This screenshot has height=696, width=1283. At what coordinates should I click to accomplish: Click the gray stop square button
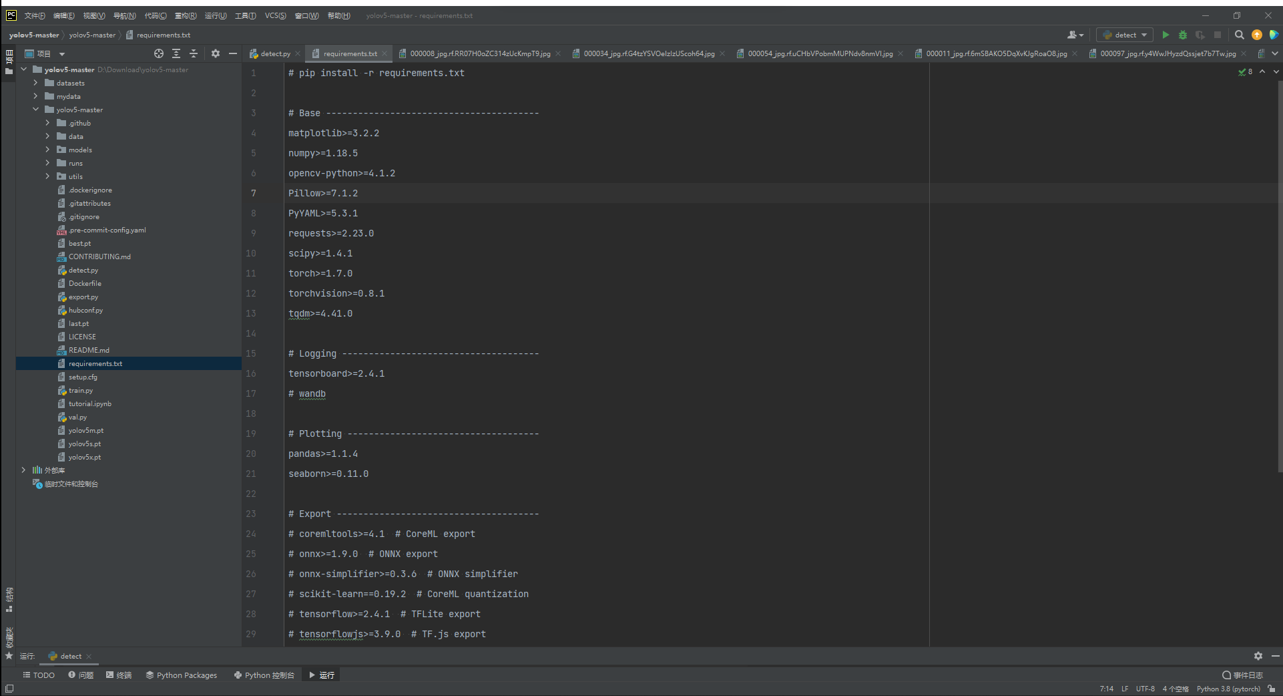(1218, 35)
